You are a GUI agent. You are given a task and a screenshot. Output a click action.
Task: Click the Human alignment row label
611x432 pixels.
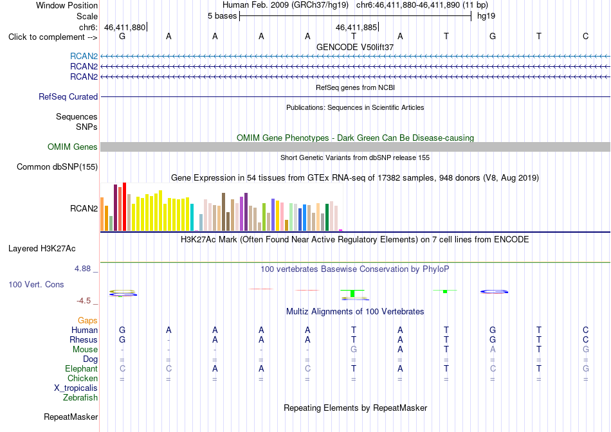(x=84, y=330)
